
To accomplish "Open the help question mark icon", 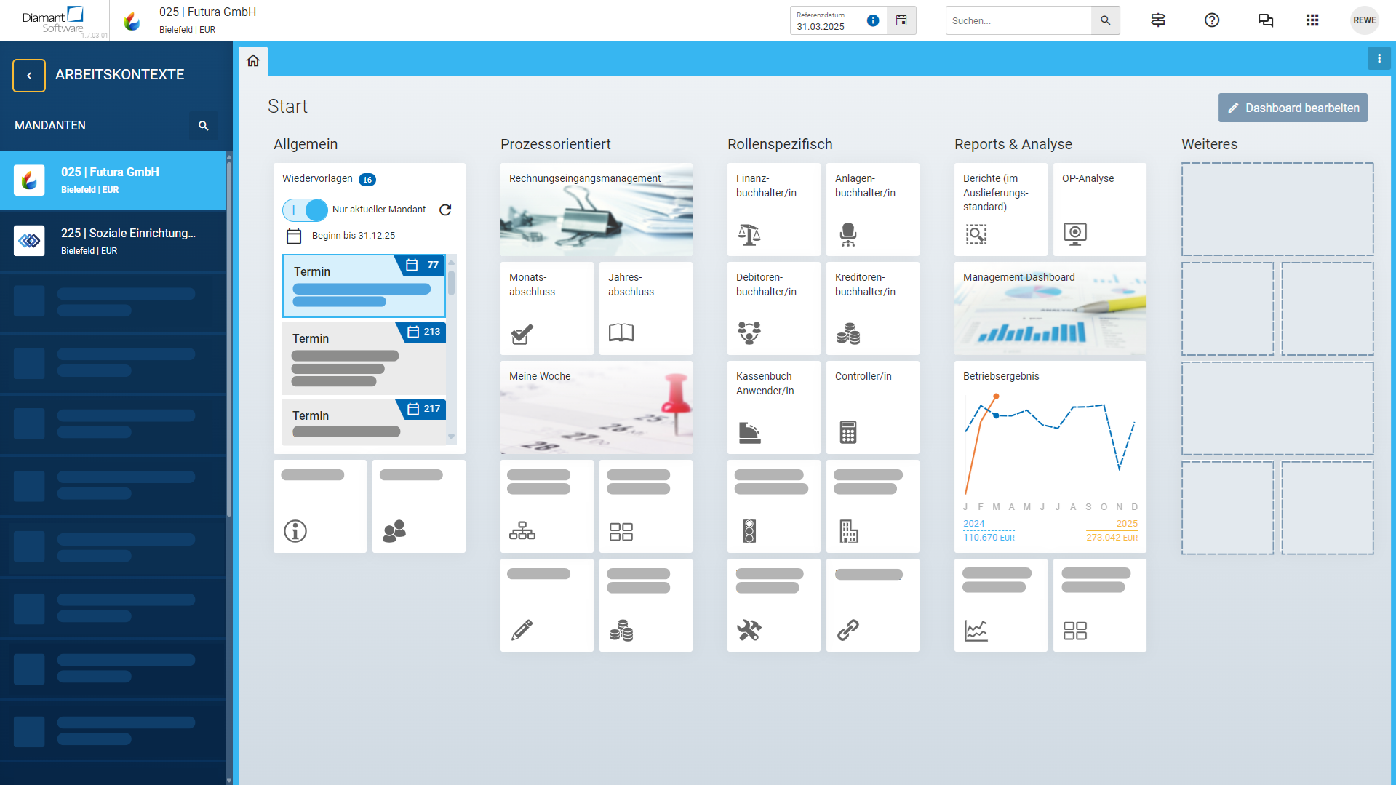I will tap(1211, 20).
